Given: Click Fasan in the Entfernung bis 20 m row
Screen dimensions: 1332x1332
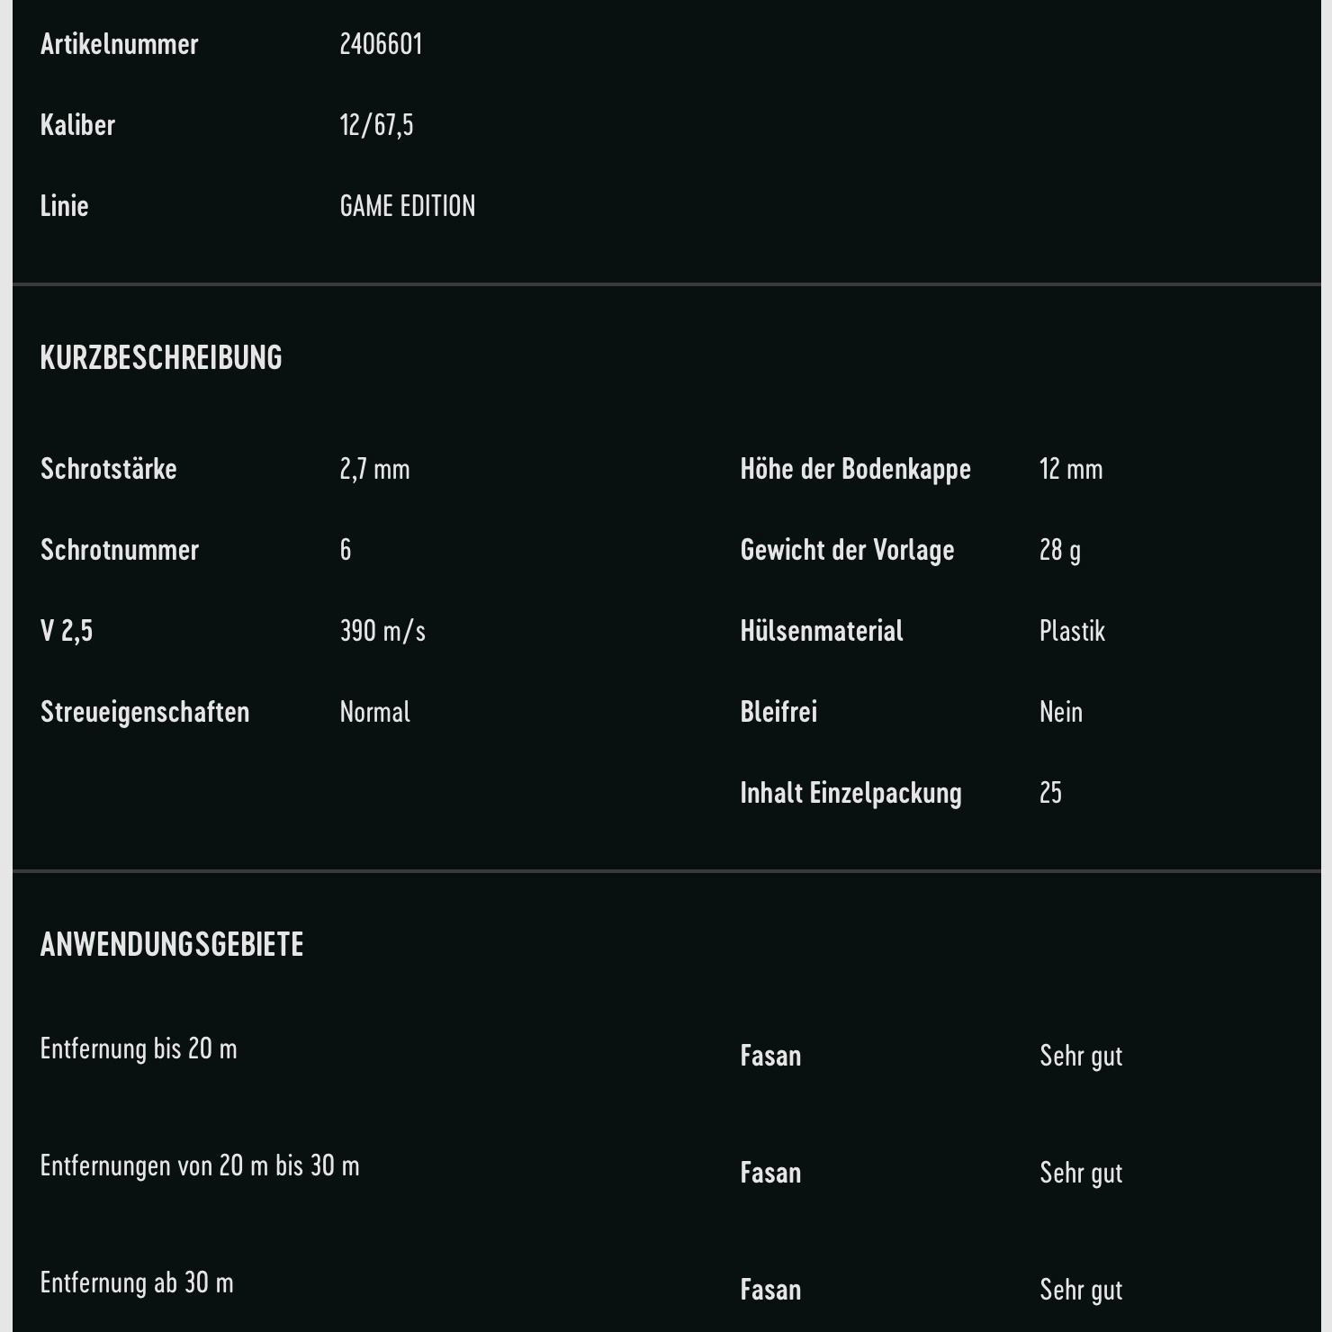Looking at the screenshot, I should point(770,1056).
